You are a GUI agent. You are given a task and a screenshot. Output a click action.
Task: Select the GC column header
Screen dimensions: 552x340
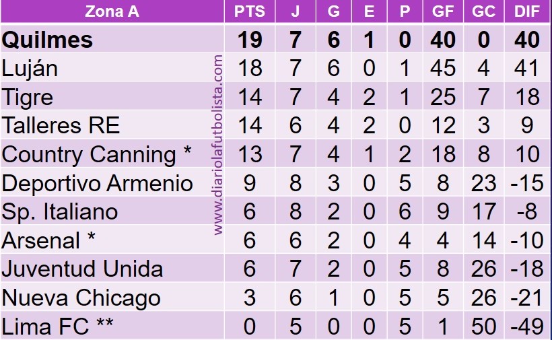point(483,11)
